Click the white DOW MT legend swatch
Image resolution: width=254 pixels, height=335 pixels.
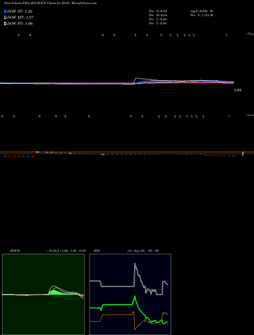(6, 17)
